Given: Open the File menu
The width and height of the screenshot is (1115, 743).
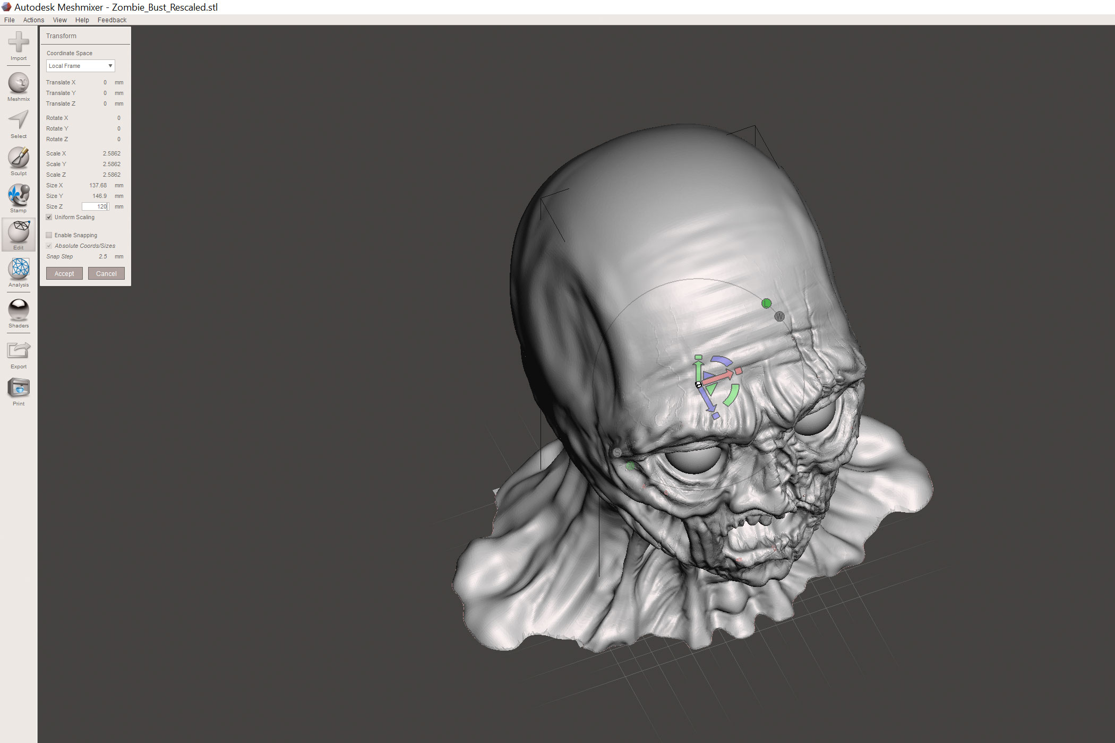Looking at the screenshot, I should 10,20.
